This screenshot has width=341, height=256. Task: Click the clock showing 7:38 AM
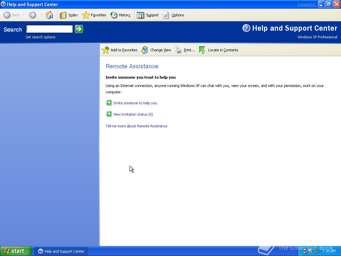pyautogui.click(x=329, y=251)
